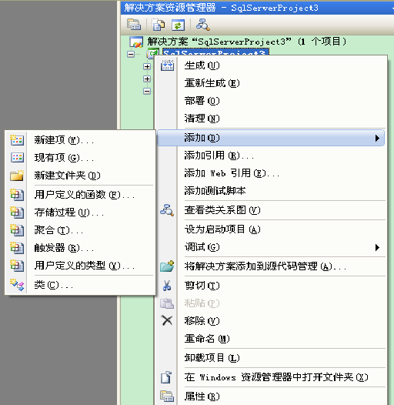The width and height of the screenshot is (394, 405).
Task: Click the class diagram icon beside 查看类关系图
Action: coord(167,210)
